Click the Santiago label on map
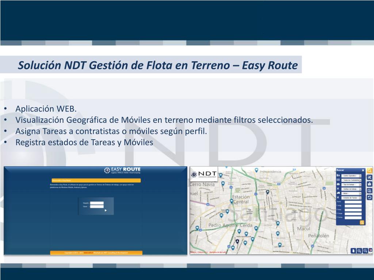The height and width of the screenshot is (280, 374). pos(278,213)
